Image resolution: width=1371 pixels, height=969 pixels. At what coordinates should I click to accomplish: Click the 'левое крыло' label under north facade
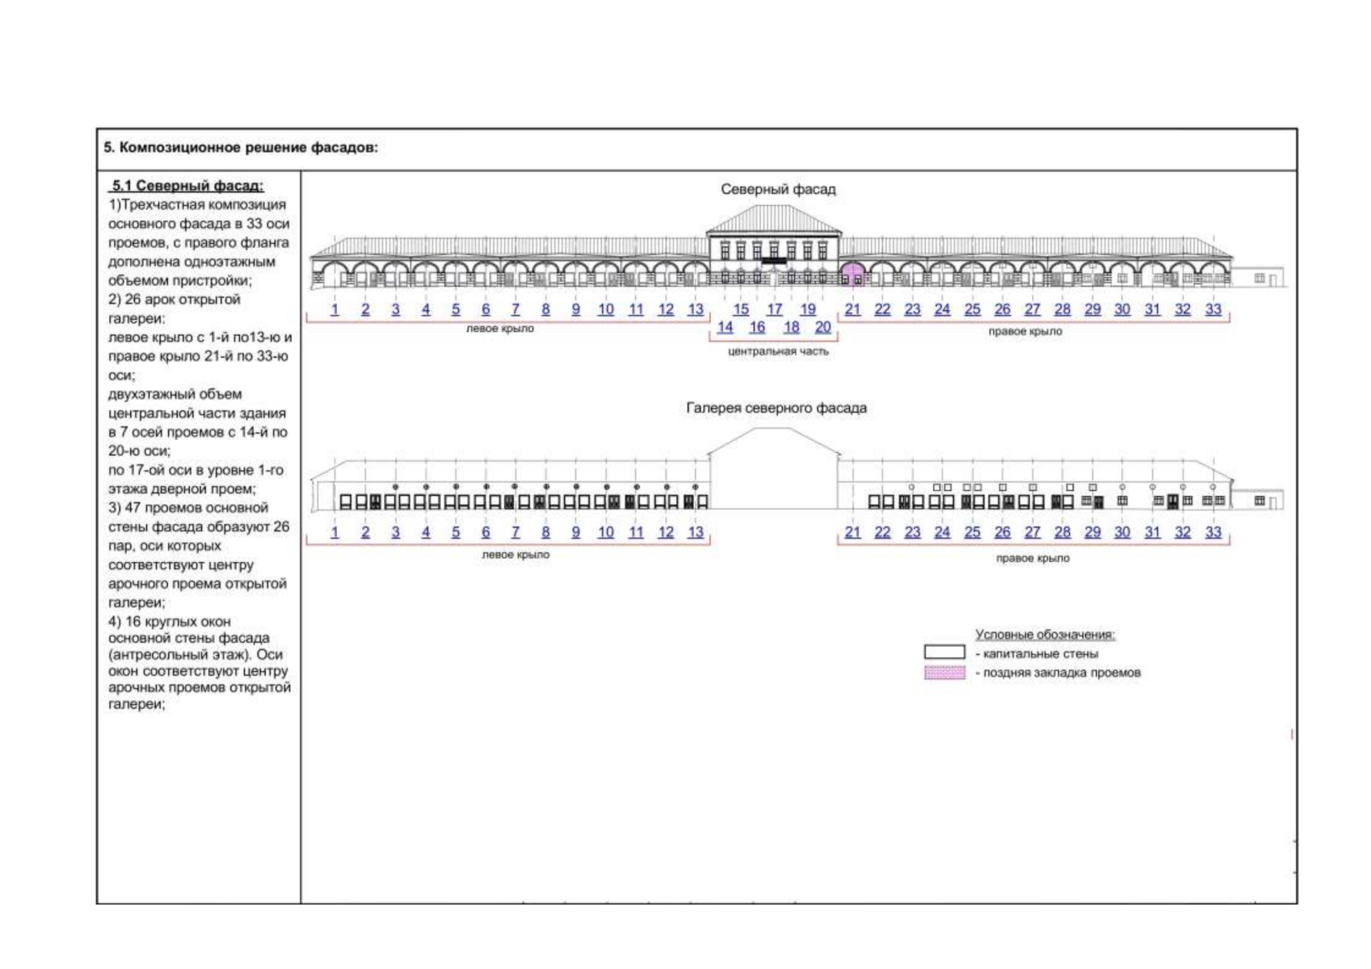[500, 329]
